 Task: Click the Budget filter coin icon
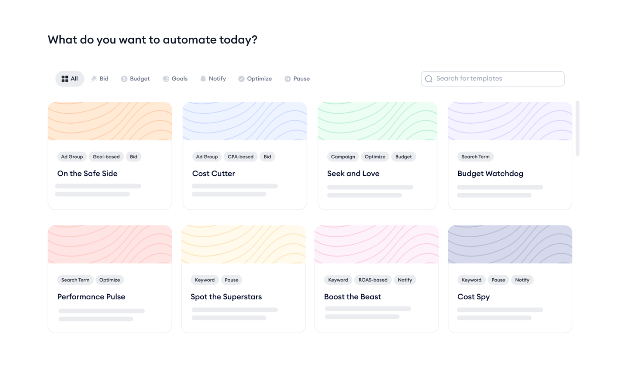click(x=124, y=79)
